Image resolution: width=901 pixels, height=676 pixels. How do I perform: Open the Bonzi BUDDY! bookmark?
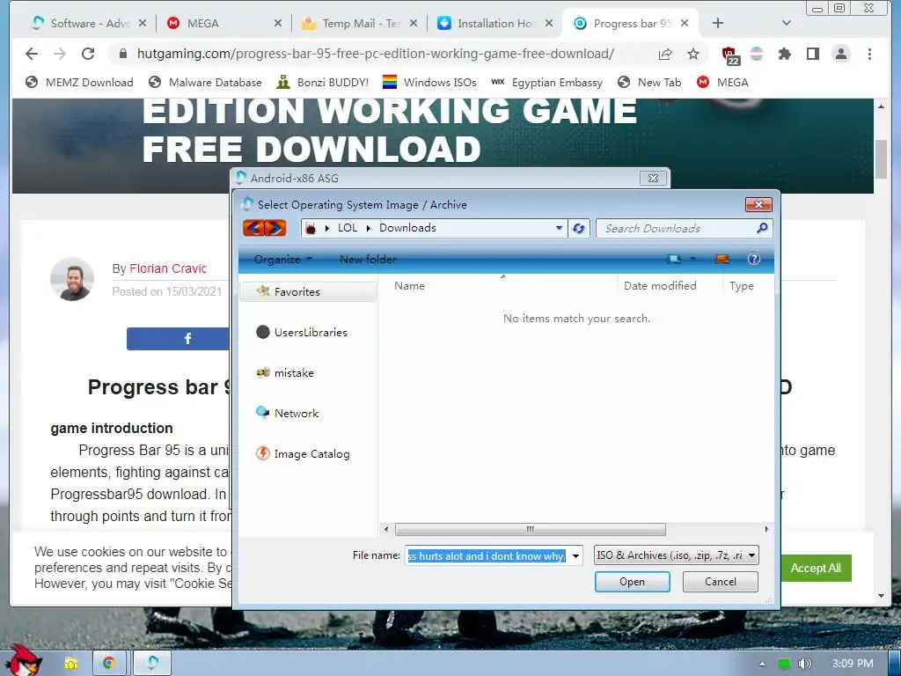322,82
